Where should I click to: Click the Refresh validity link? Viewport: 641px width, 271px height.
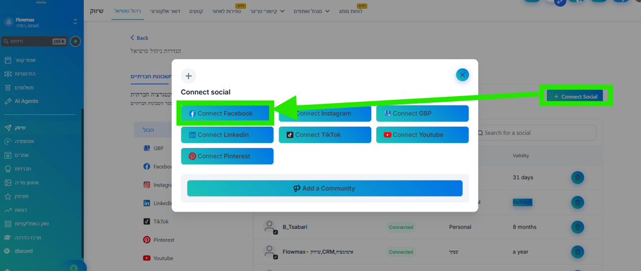point(523,202)
